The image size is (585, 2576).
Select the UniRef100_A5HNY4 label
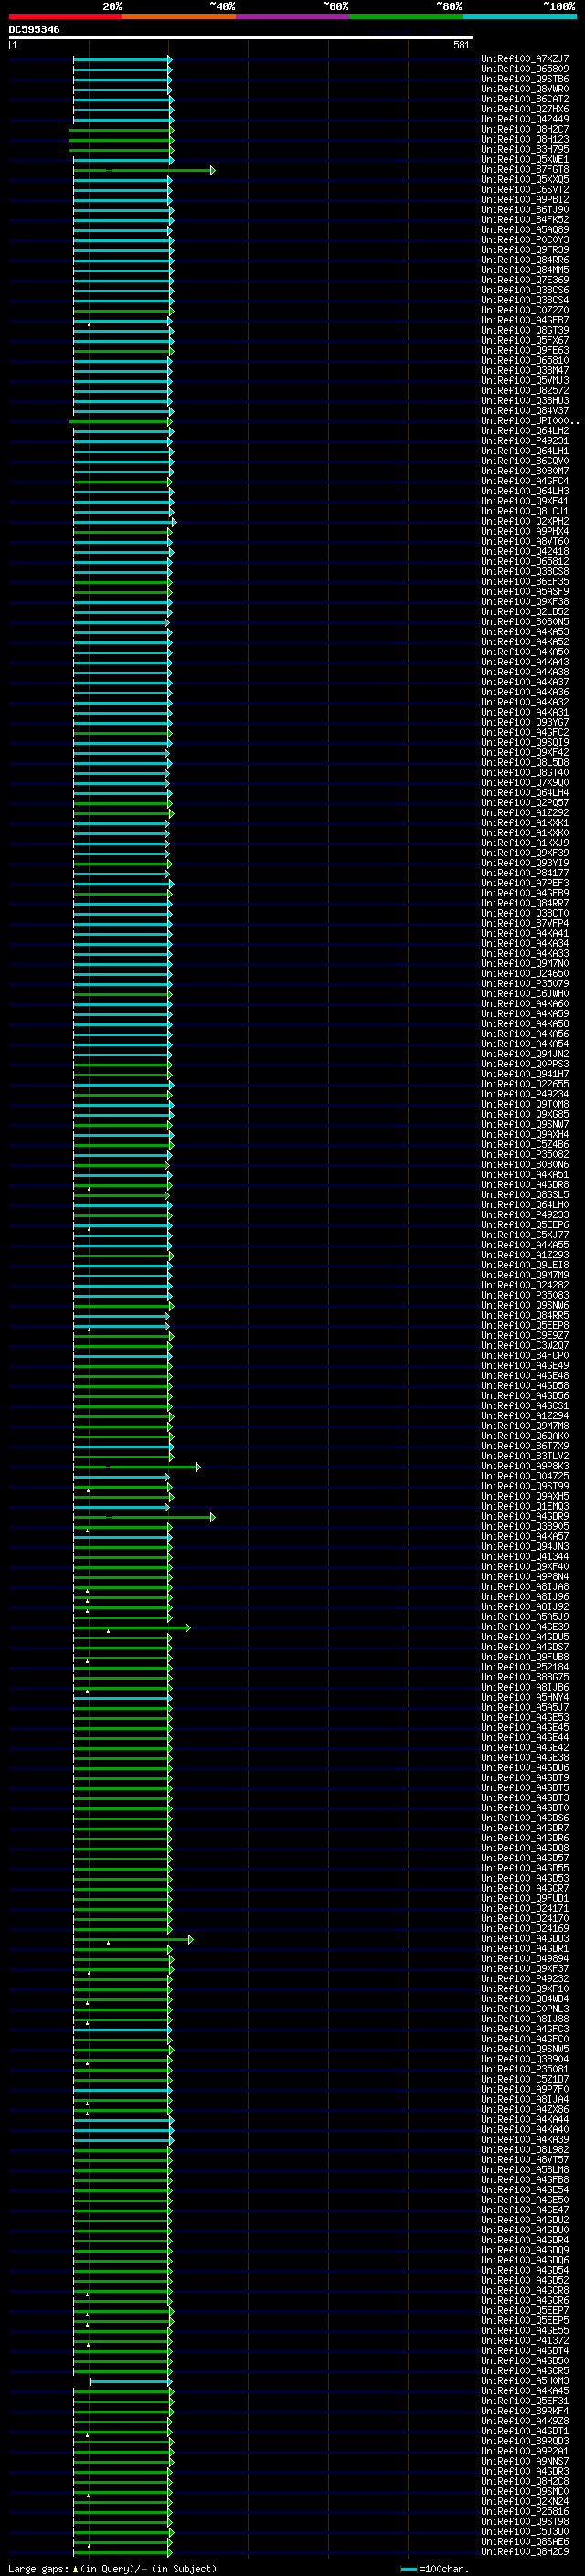(525, 1697)
